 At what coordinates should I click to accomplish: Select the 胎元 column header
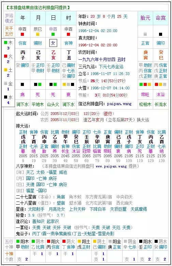[145, 18]
